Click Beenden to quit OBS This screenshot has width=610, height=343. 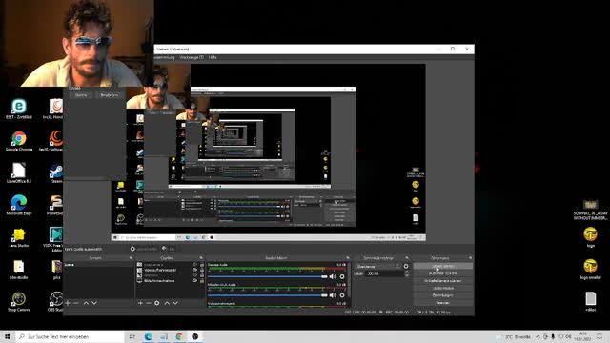[442, 303]
